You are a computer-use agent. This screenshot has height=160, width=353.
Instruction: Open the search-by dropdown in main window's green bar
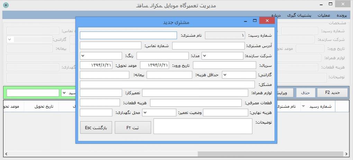pos(64,92)
